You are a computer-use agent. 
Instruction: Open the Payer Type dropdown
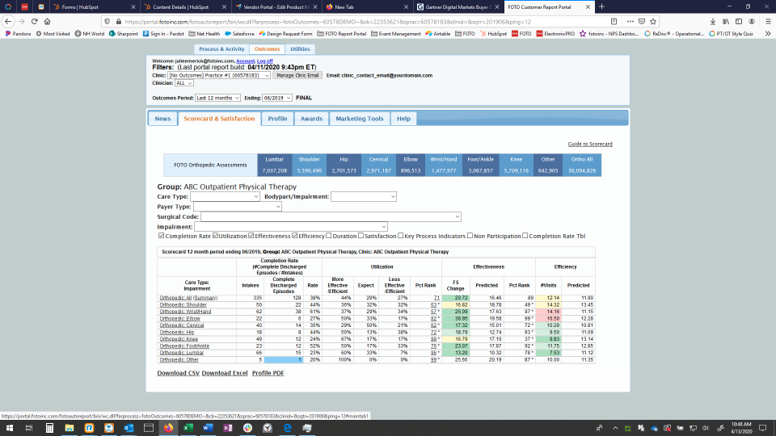(238, 207)
